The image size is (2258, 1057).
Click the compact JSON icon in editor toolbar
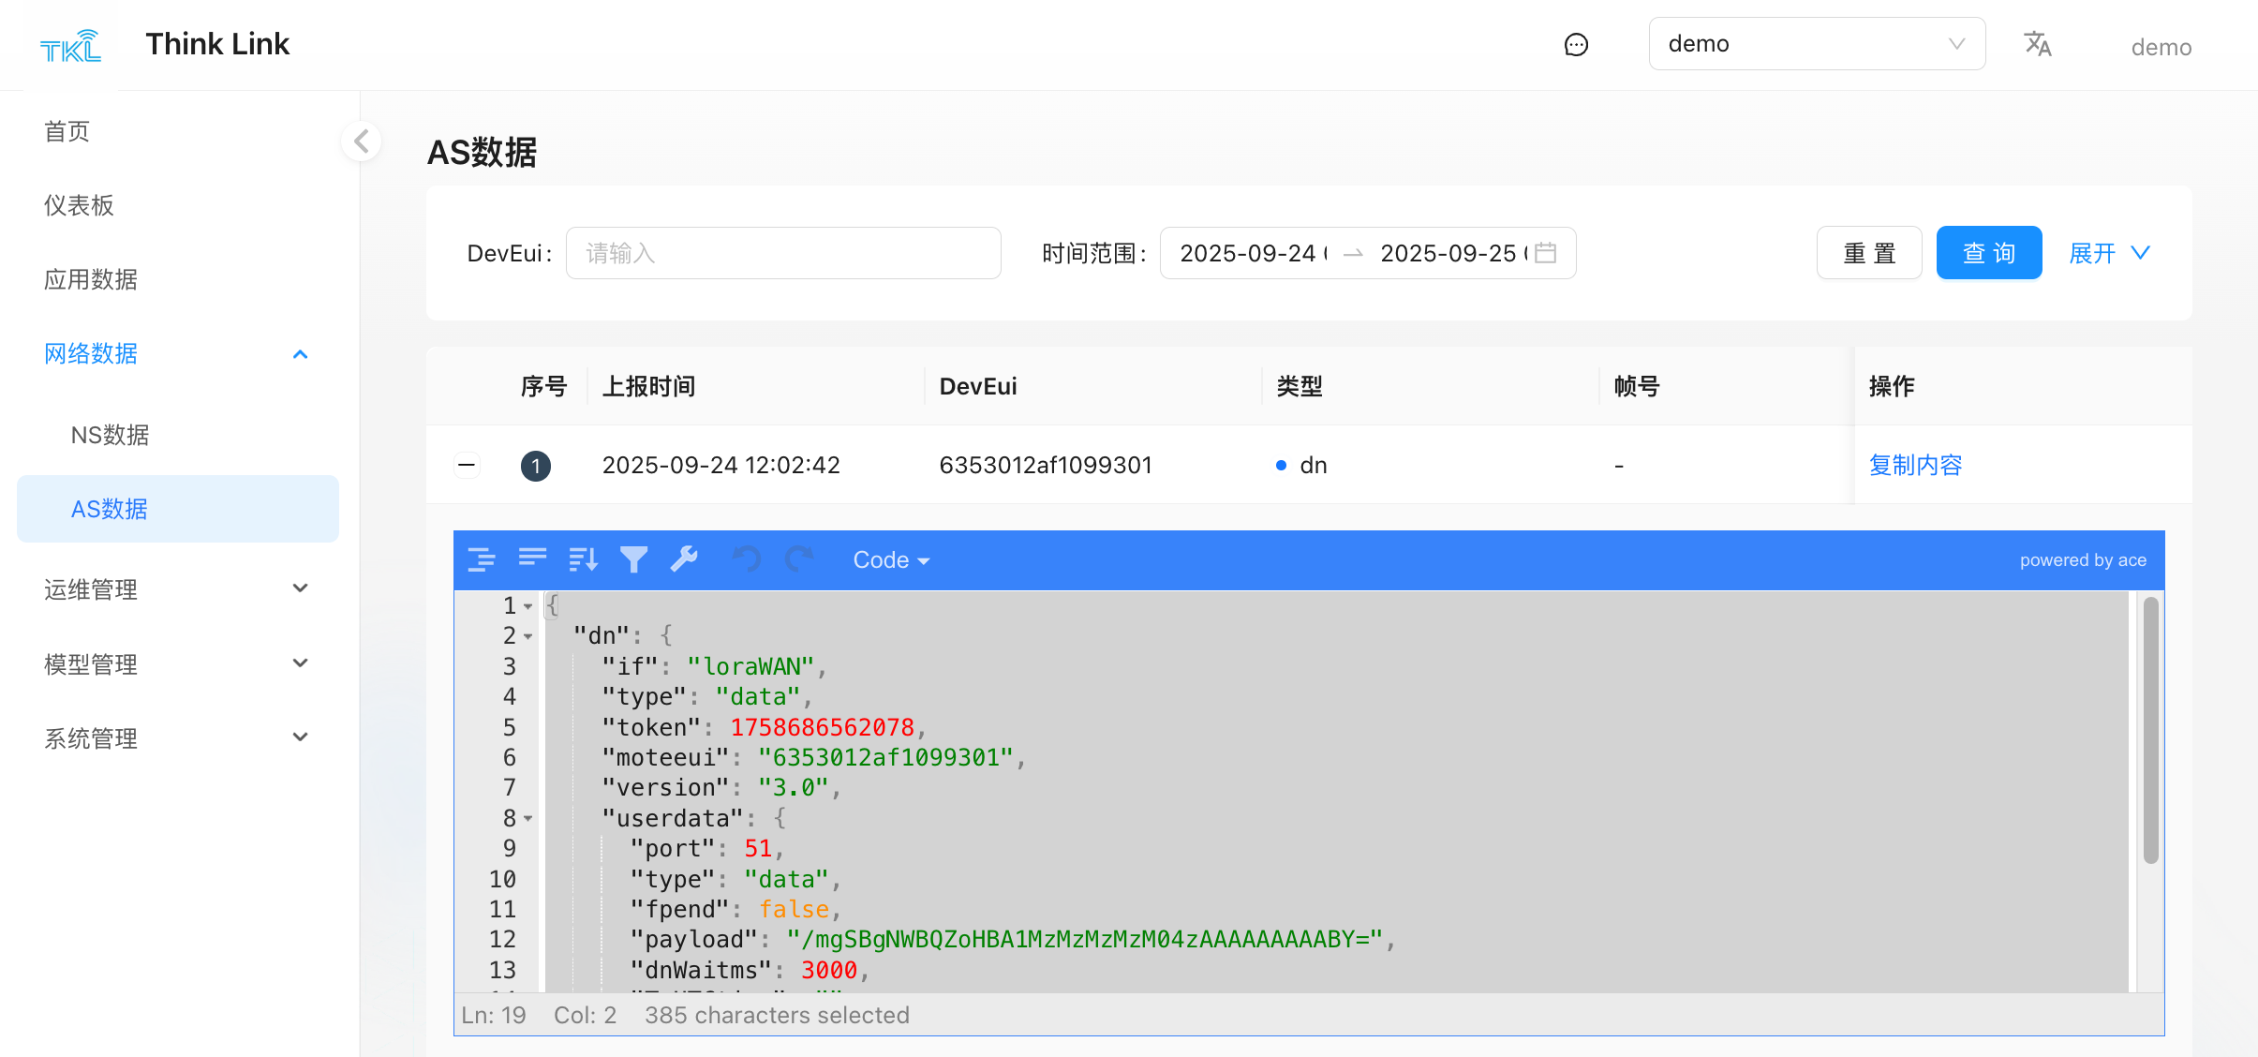click(x=532, y=559)
